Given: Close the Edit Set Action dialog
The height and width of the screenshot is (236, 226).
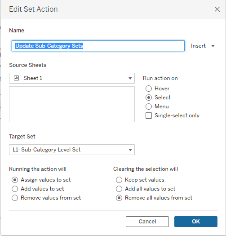Looking at the screenshot, I should [217, 9].
